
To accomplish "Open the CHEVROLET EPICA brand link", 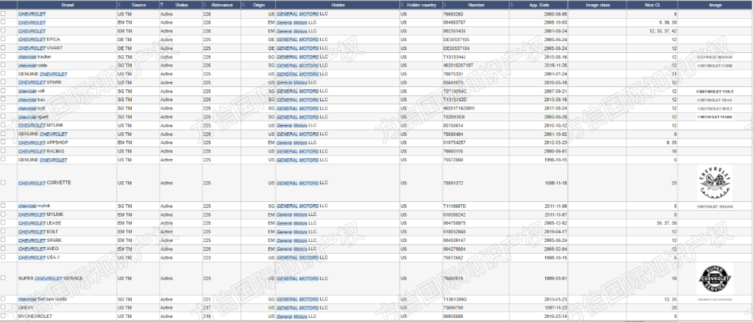I will [x=39, y=39].
